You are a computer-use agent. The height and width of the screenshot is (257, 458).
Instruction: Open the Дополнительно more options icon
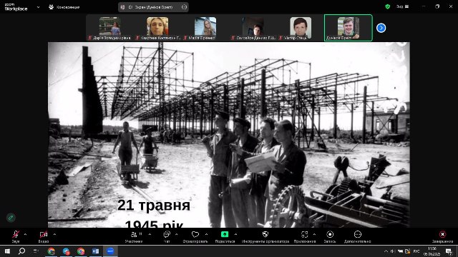click(358, 236)
